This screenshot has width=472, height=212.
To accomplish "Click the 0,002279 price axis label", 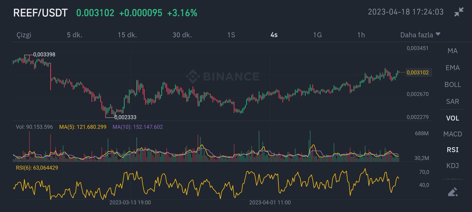I will coord(417,117).
